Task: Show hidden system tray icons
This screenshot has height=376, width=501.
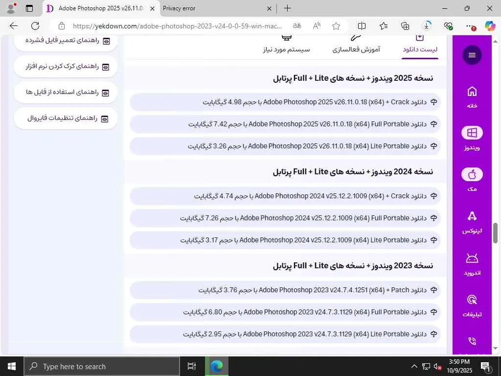Action: (414, 366)
